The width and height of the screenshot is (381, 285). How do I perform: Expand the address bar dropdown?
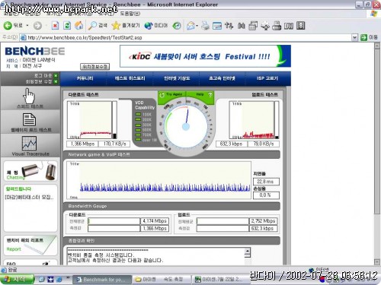click(354, 37)
